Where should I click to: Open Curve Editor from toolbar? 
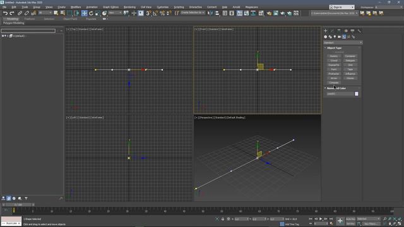(x=246, y=13)
